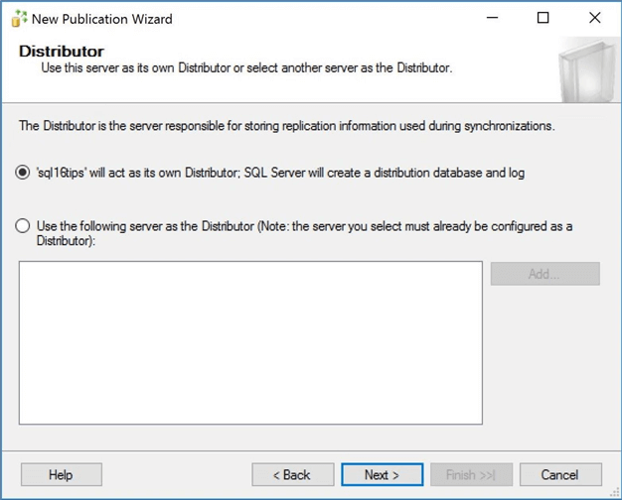Image resolution: width=622 pixels, height=500 pixels.
Task: Proceed with the Next button
Action: 382,474
